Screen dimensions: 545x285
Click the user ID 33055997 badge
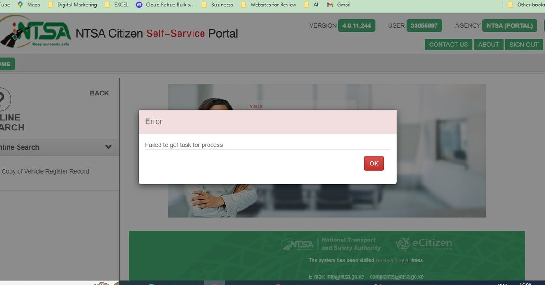[x=424, y=25]
